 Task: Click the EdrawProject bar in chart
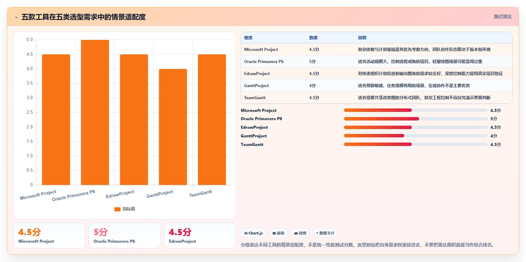134,119
